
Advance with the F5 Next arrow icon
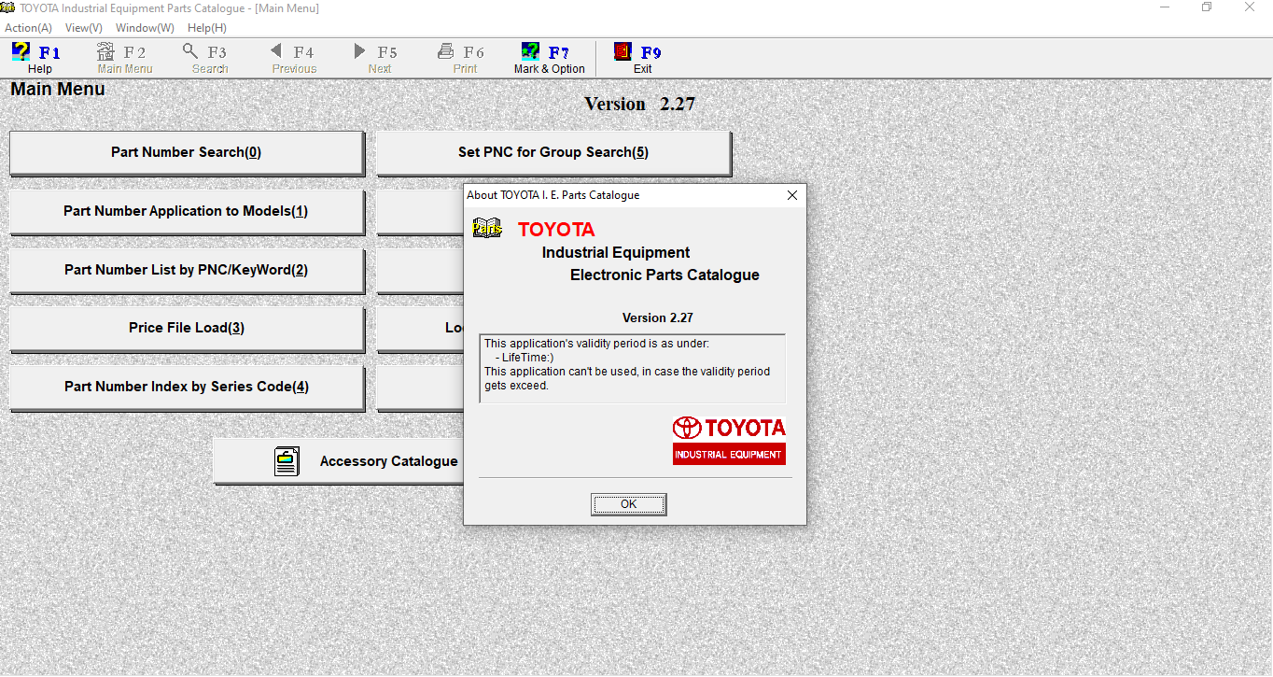pyautogui.click(x=358, y=51)
